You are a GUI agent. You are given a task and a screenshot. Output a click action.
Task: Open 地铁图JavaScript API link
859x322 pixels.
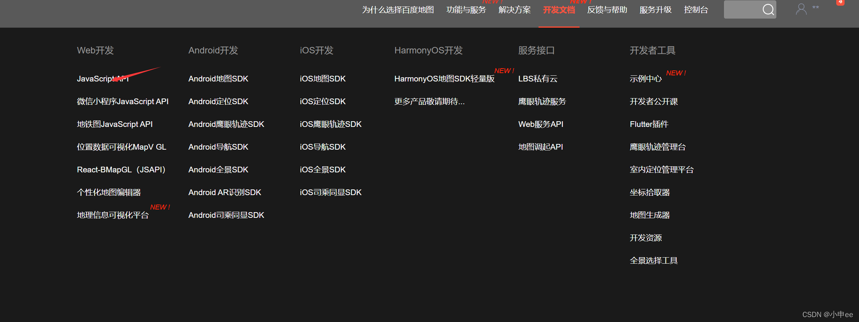[x=115, y=124]
